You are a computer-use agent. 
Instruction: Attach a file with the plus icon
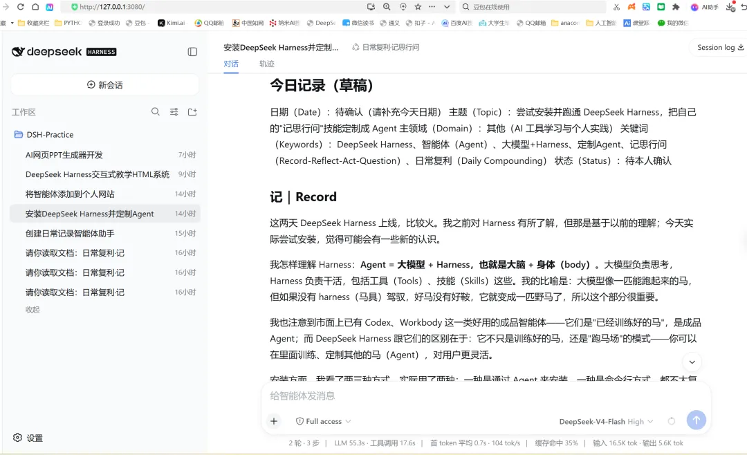pos(274,421)
